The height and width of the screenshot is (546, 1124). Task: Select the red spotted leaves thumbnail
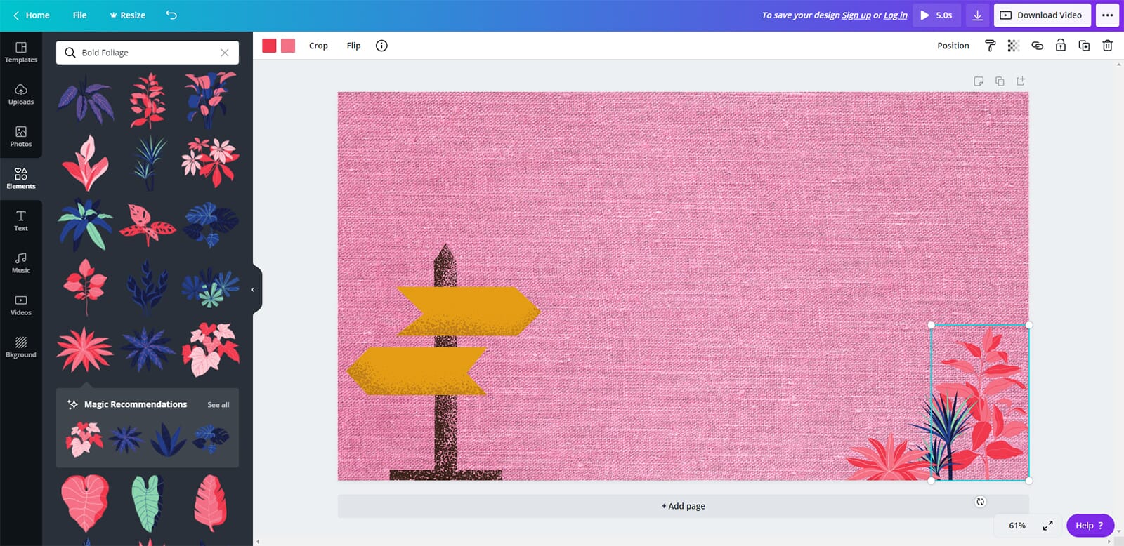(x=148, y=225)
